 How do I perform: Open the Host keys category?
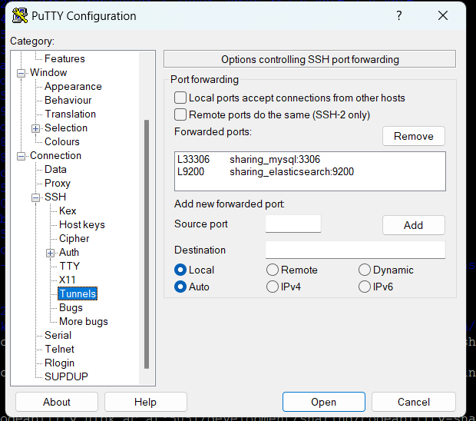point(82,224)
